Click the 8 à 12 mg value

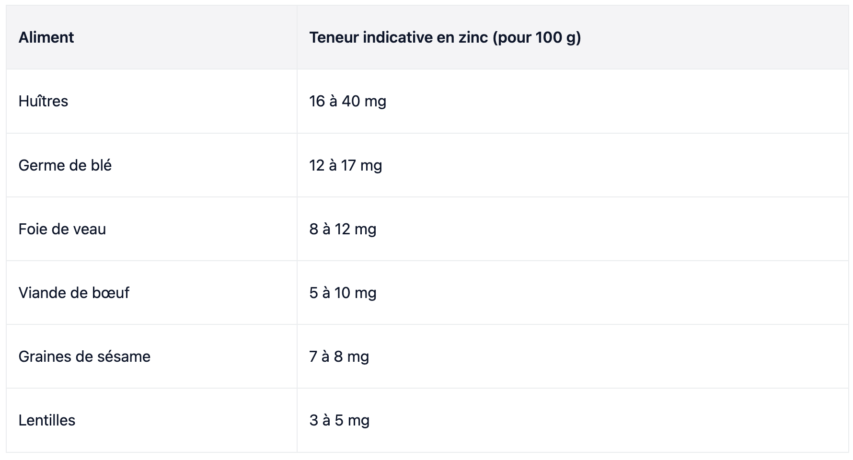(343, 229)
